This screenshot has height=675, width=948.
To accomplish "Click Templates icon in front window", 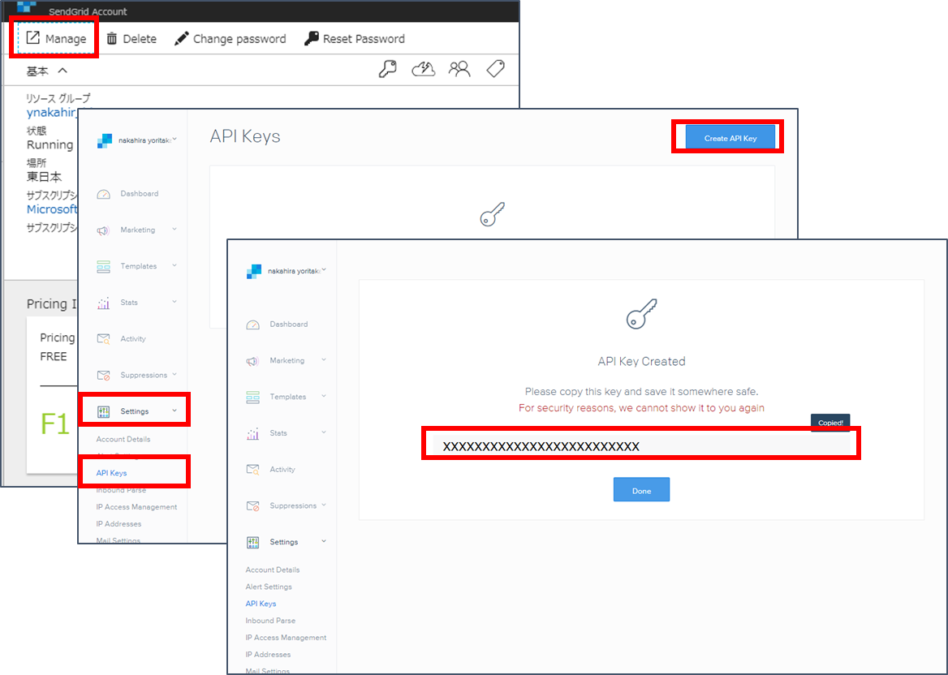I will 252,397.
